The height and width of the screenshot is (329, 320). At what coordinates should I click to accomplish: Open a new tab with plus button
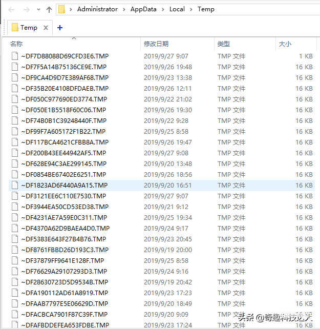click(60, 28)
